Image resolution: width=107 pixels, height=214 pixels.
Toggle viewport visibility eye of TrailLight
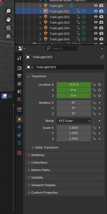coord(96,6)
